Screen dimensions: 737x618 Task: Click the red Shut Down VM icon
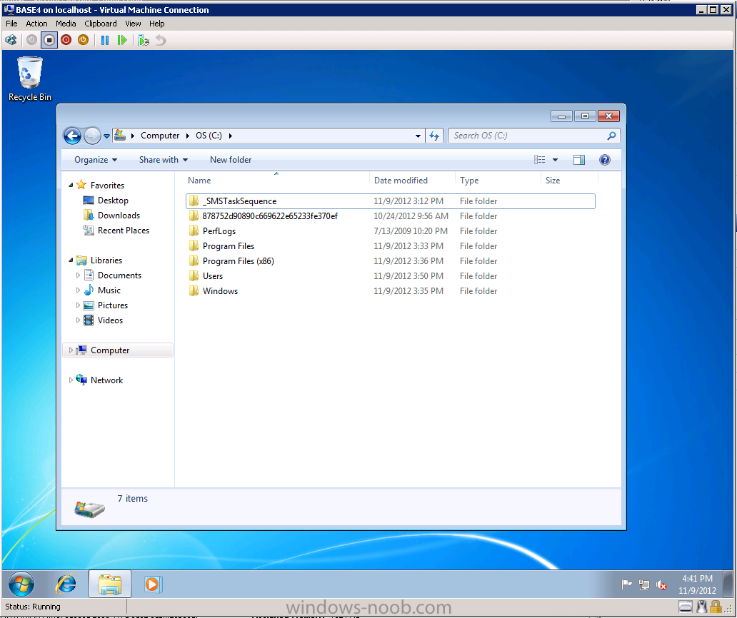(x=66, y=41)
